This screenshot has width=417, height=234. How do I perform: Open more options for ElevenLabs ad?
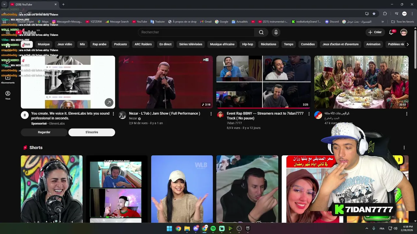point(113,114)
